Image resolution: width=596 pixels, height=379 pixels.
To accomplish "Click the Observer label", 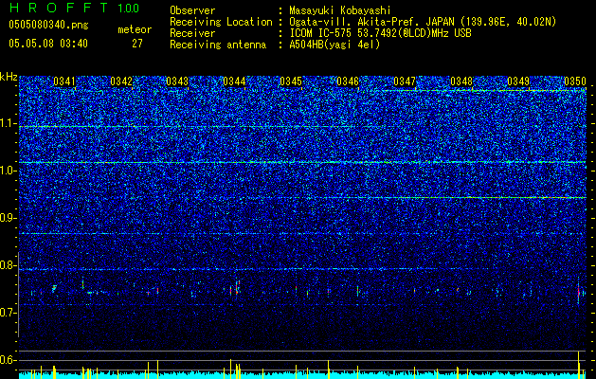I will pos(192,10).
